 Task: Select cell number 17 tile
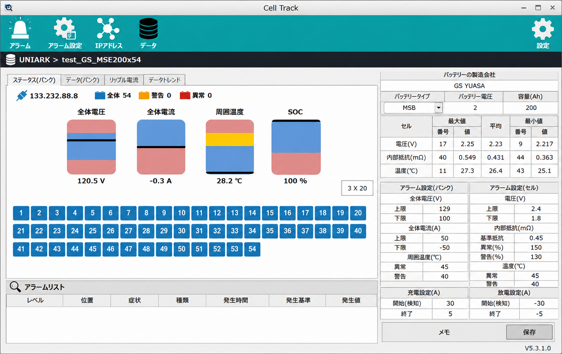pyautogui.click(x=305, y=213)
